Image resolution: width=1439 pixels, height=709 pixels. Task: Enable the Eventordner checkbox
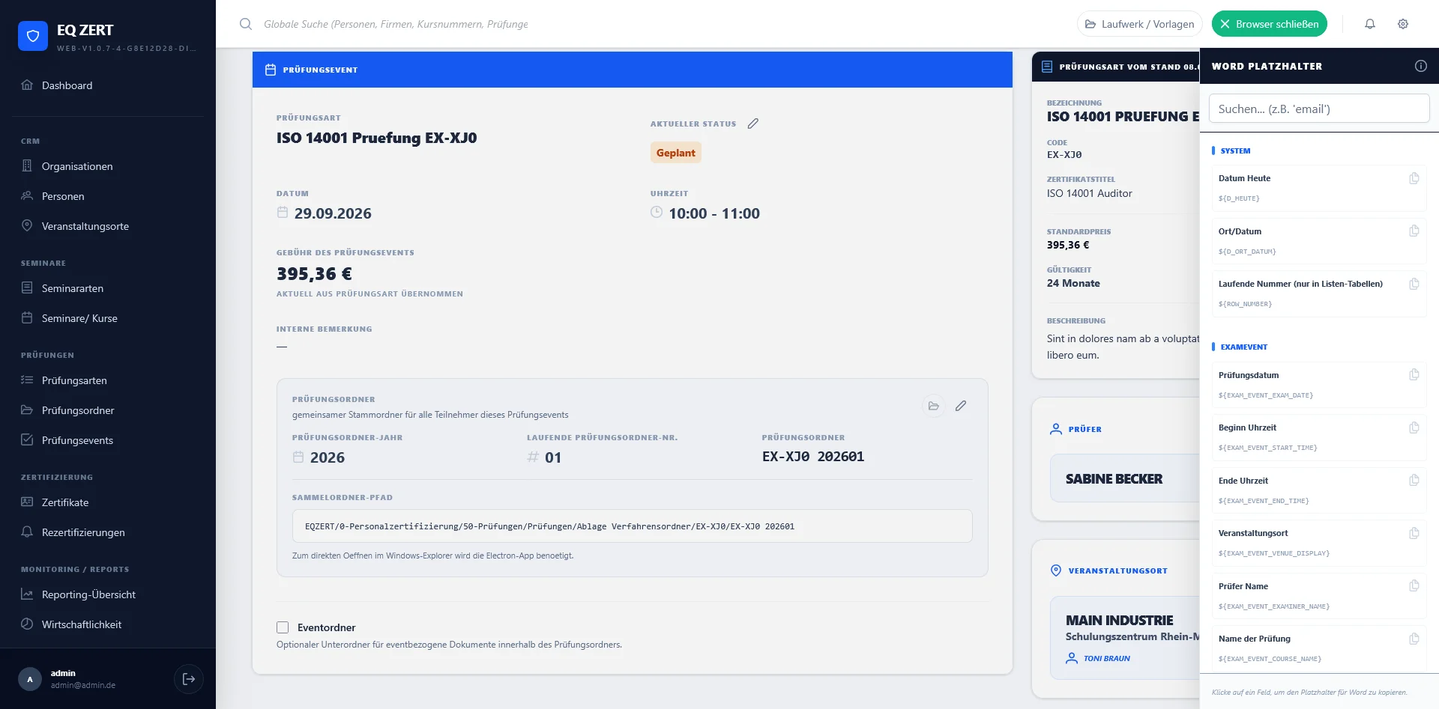pos(283,627)
